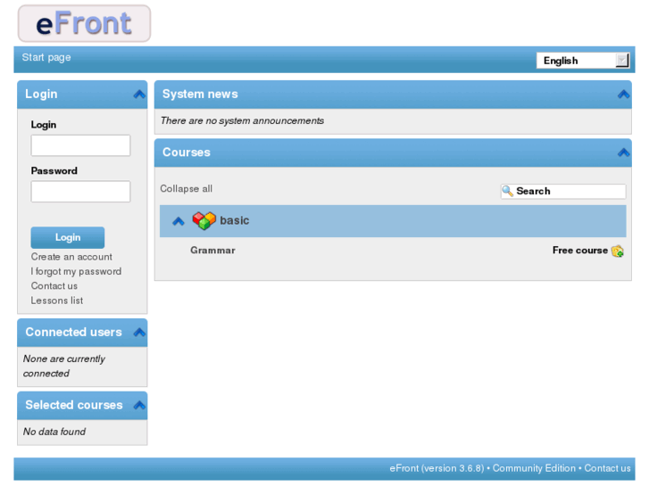
Task: Collapse the Courses panel
Action: pos(623,152)
